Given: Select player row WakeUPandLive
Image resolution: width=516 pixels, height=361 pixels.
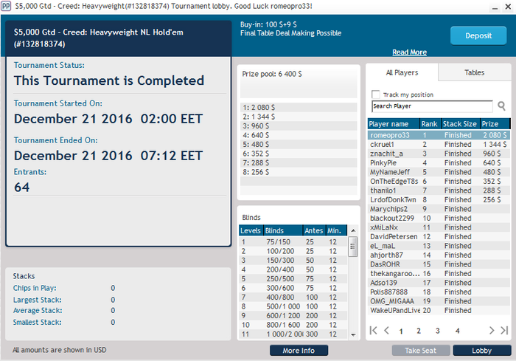Looking at the screenshot, I should (439, 311).
